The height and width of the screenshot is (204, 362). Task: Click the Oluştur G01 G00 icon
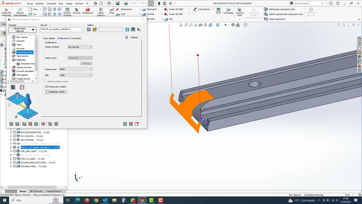[77, 9]
